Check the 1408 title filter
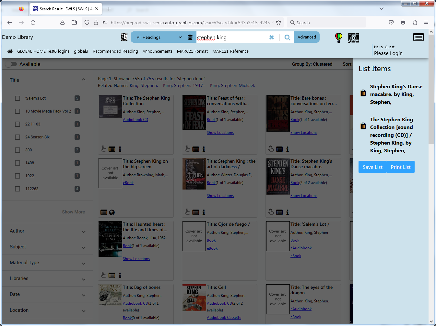 pyautogui.click(x=18, y=163)
